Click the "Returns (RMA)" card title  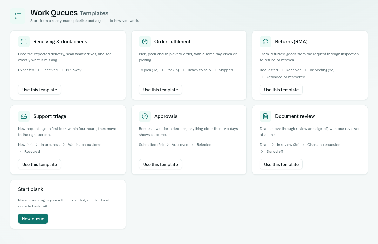[291, 42]
